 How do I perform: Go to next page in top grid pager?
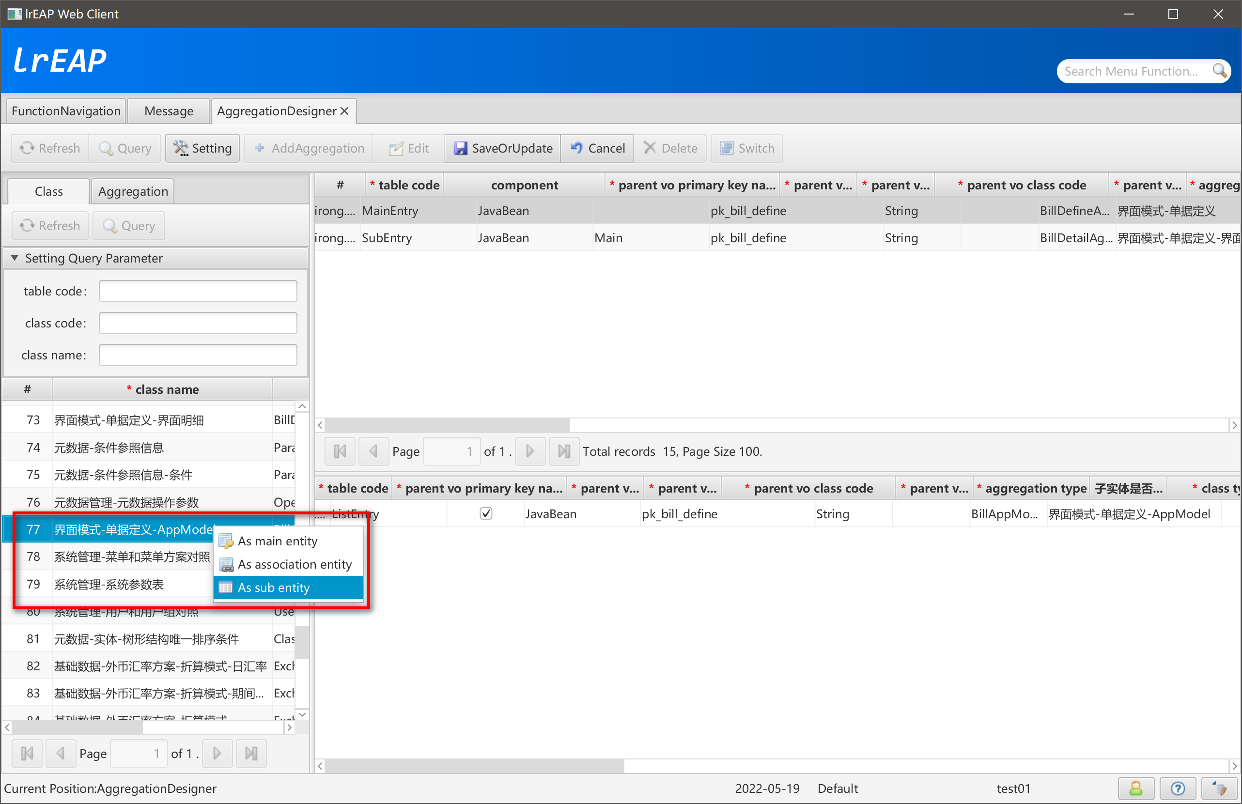[x=530, y=451]
